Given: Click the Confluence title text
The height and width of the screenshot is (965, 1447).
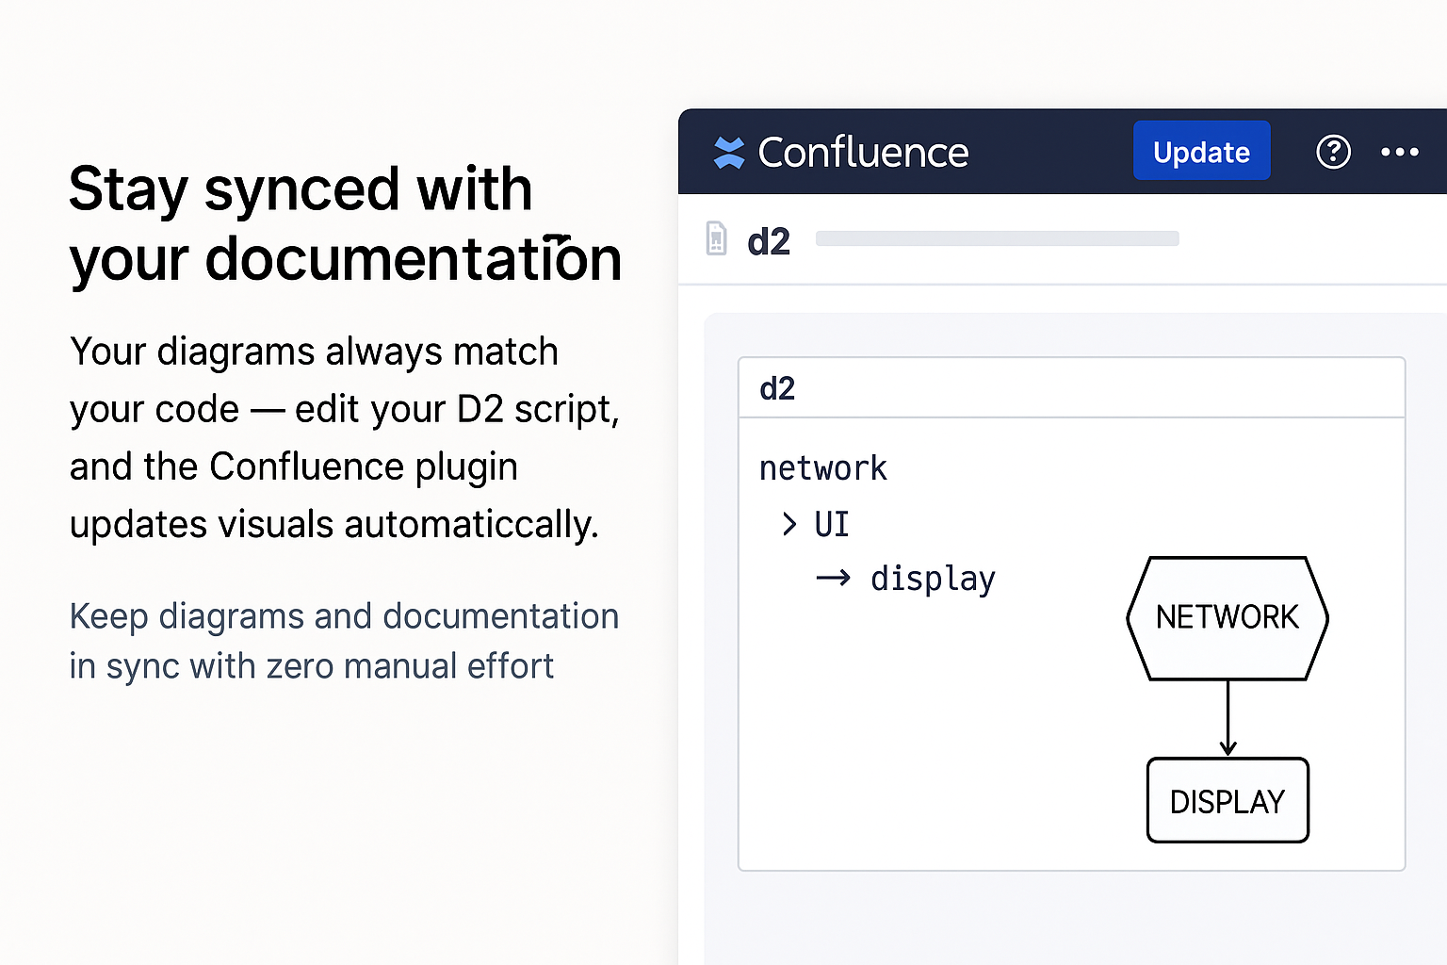Looking at the screenshot, I should (x=863, y=153).
